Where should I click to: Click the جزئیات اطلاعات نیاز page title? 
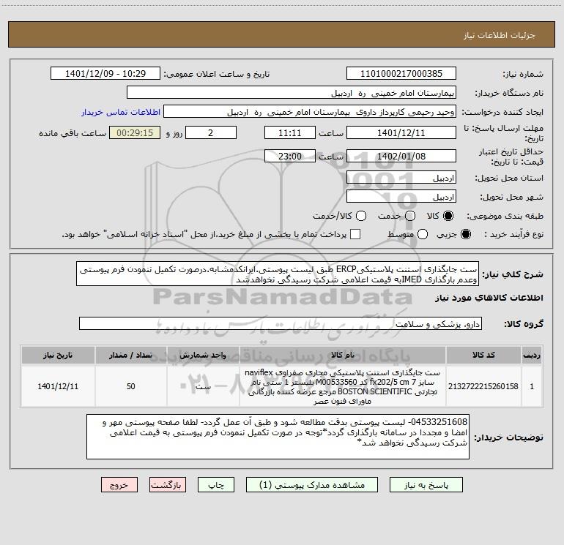pos(499,35)
